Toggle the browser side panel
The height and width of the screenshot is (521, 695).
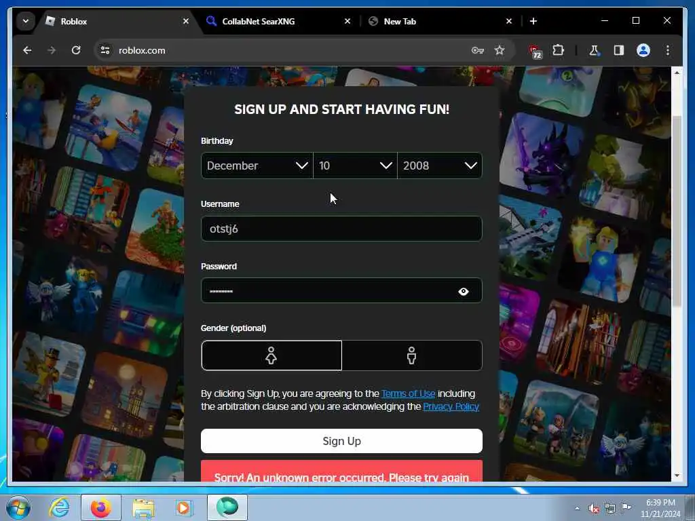coord(619,50)
